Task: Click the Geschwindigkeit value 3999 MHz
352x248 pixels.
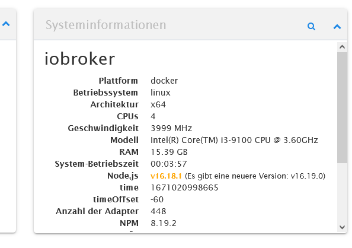Action: click(171, 128)
